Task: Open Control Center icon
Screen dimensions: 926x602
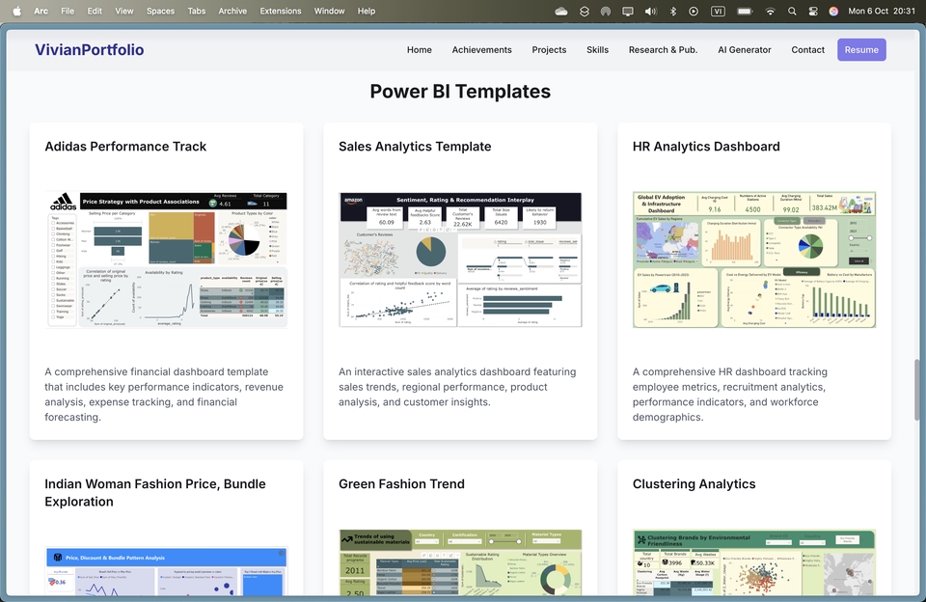Action: click(813, 11)
